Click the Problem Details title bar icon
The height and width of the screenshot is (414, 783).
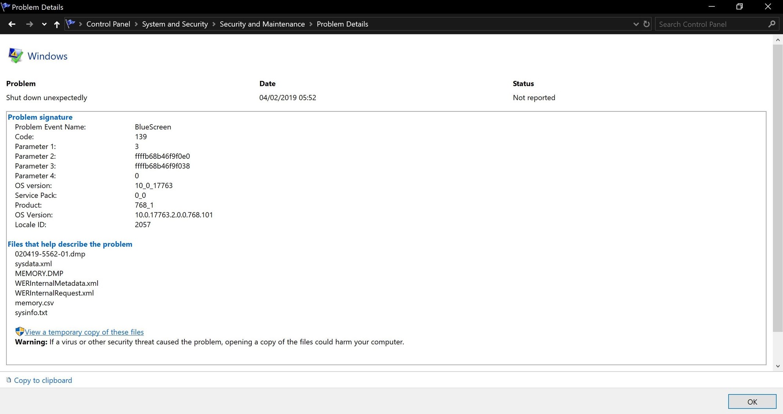[5, 7]
